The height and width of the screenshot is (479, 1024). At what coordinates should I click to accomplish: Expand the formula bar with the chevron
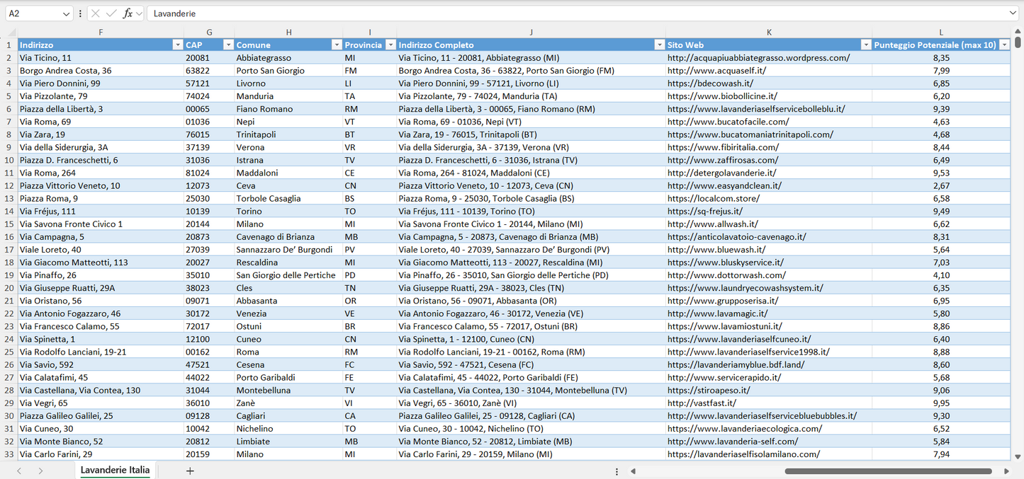pos(1014,12)
